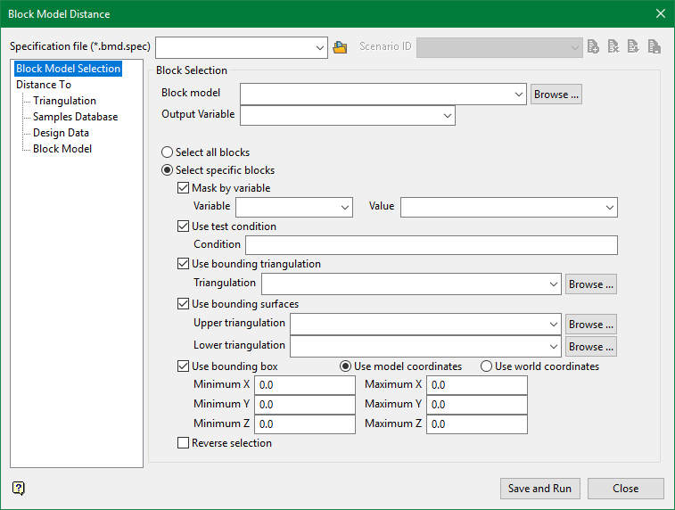
Task: Expand the Block model dropdown list
Action: pos(520,94)
